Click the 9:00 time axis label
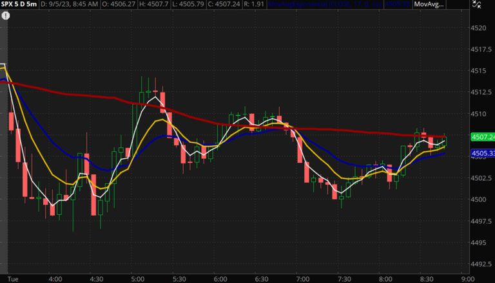 (468, 279)
